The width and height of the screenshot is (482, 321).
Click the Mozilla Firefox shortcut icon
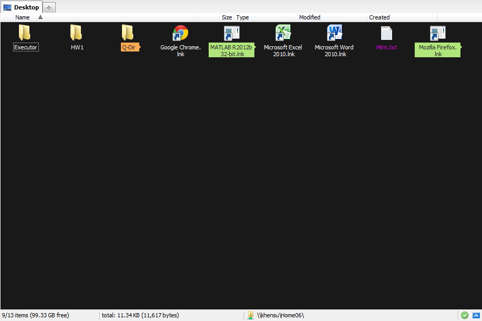pyautogui.click(x=437, y=34)
